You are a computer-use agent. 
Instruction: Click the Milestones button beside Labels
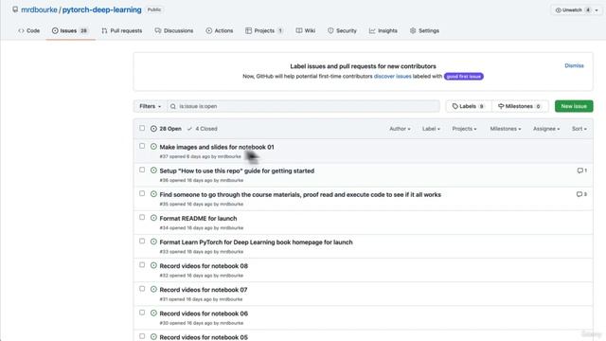click(520, 106)
